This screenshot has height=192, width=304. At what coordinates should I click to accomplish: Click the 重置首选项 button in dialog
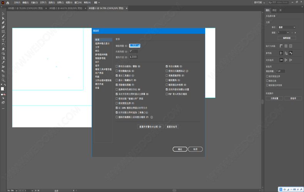[x=172, y=127]
